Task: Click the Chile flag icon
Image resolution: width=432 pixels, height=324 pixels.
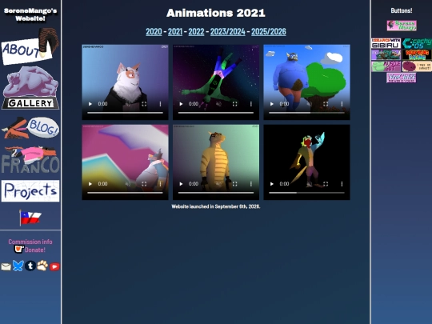Action: [30, 218]
